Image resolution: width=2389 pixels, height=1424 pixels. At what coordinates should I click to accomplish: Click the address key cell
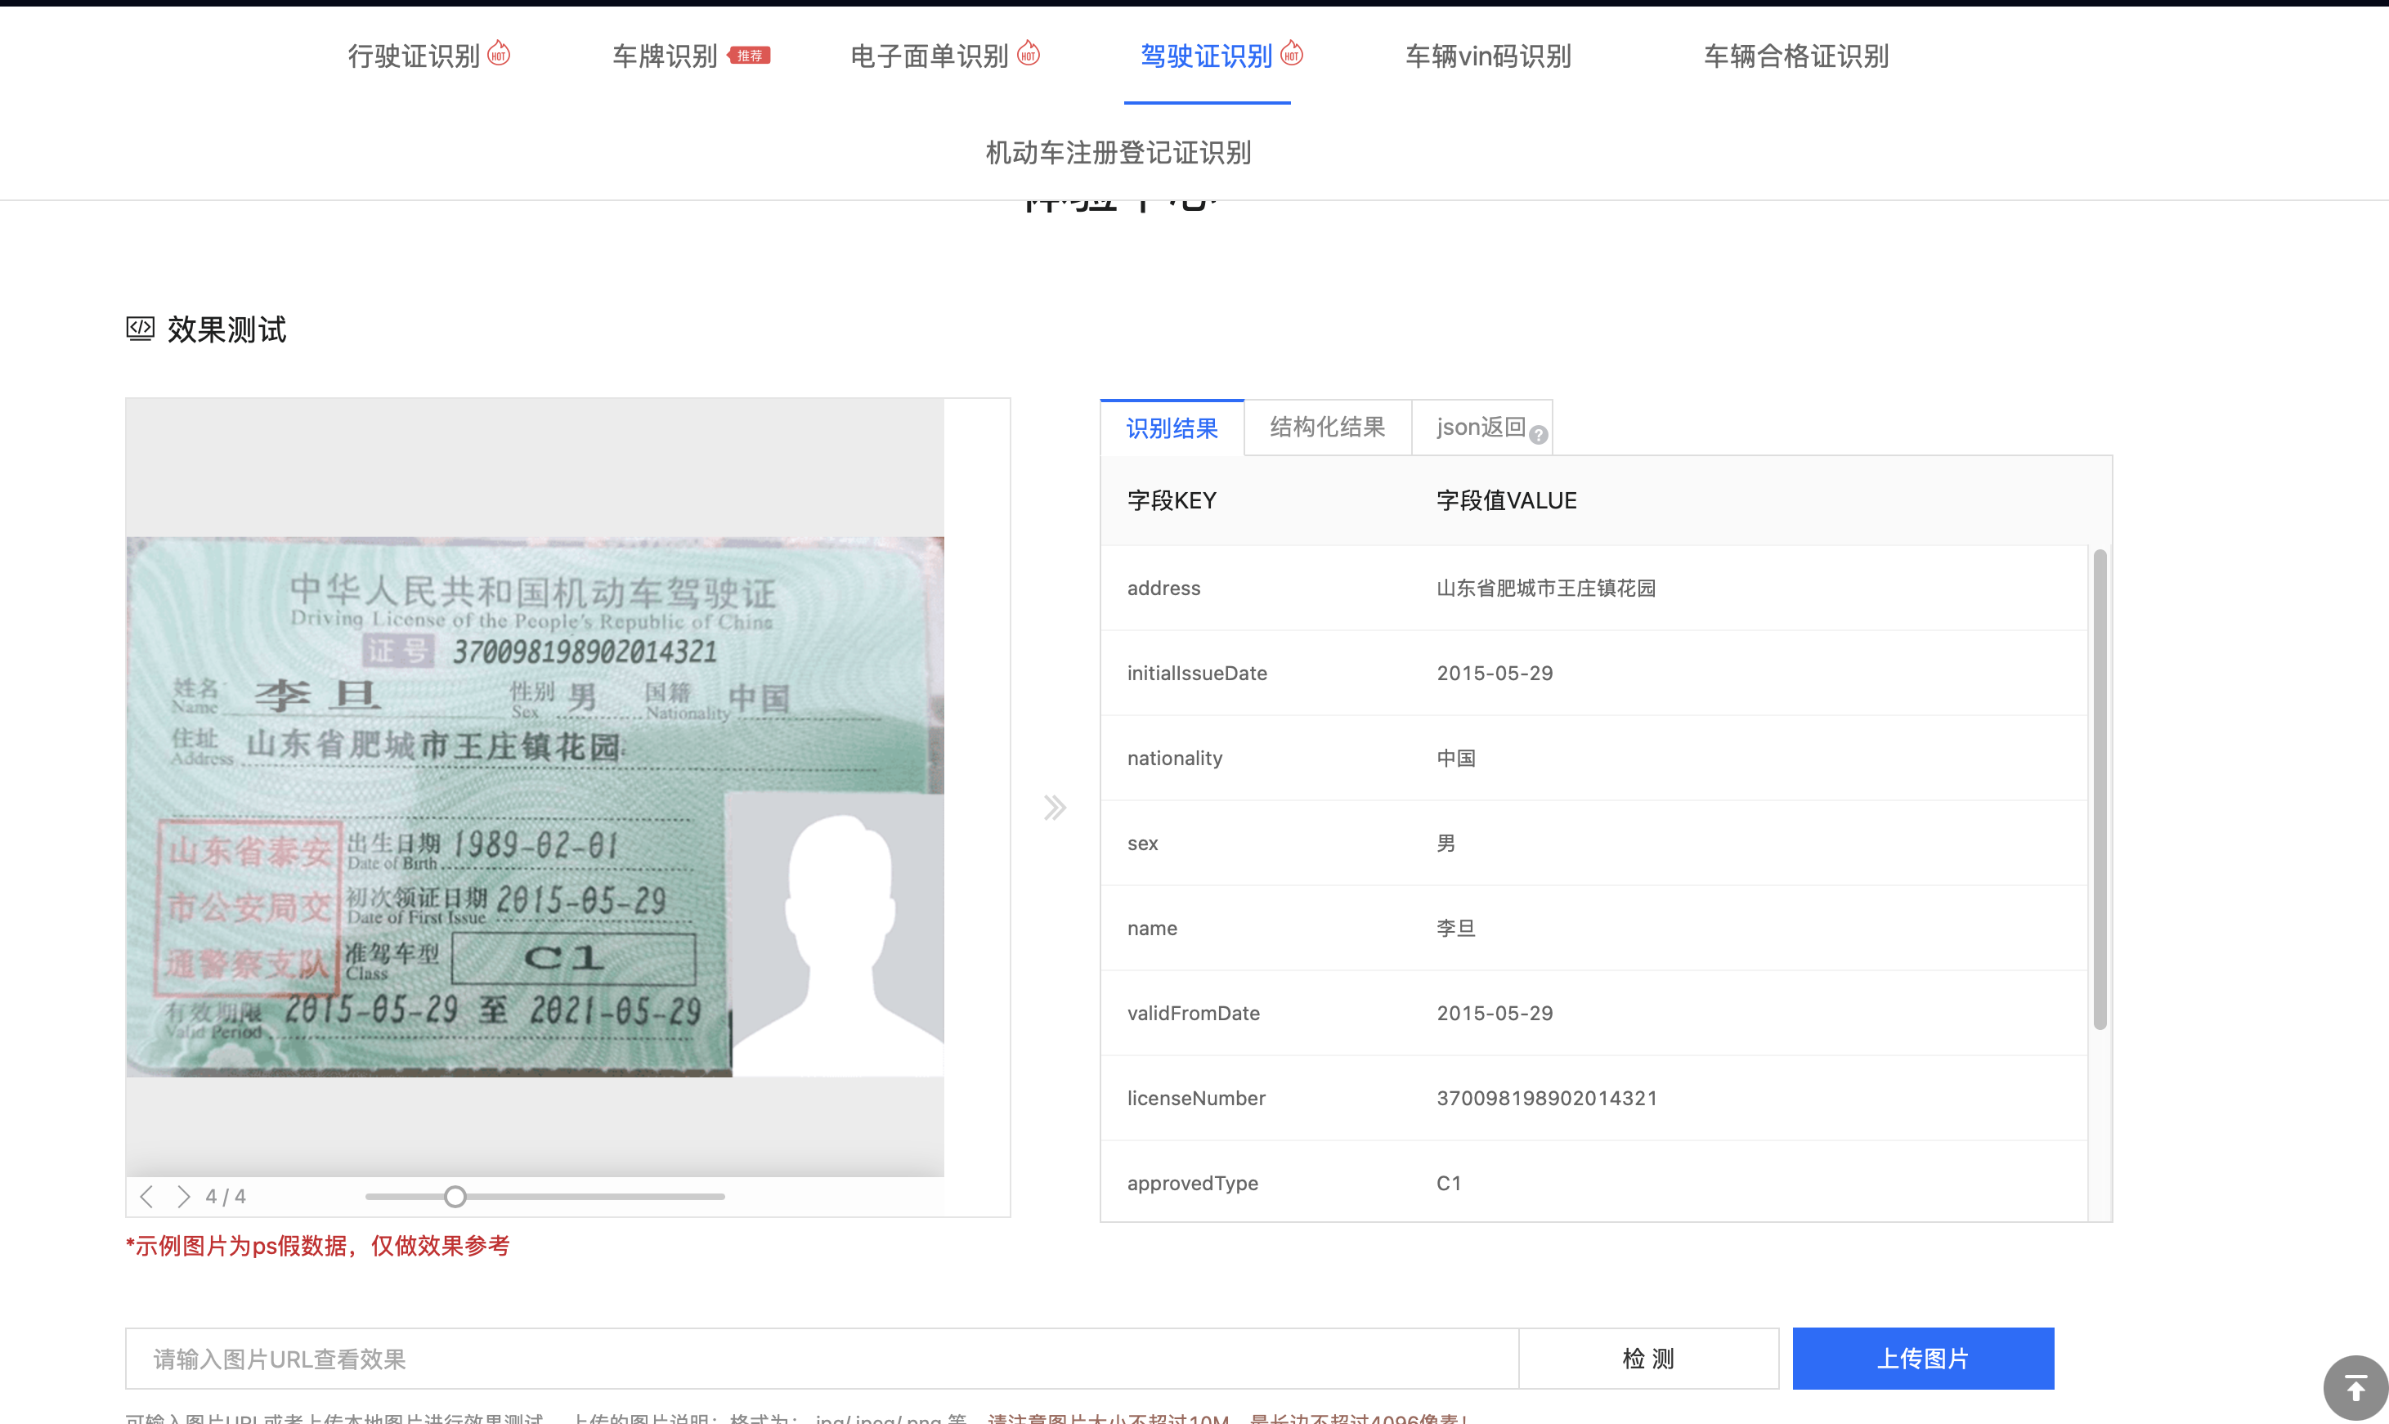[1163, 589]
